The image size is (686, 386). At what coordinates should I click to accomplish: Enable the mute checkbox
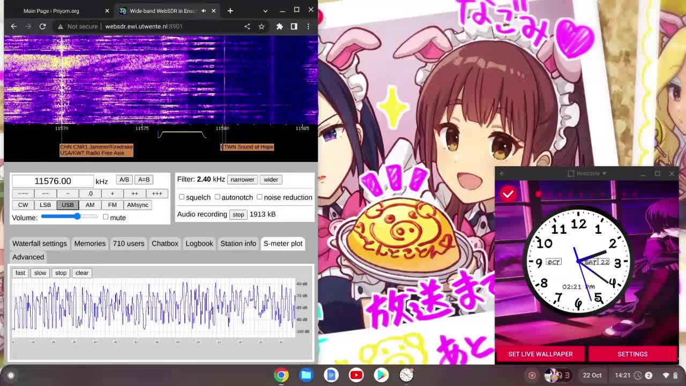point(106,217)
